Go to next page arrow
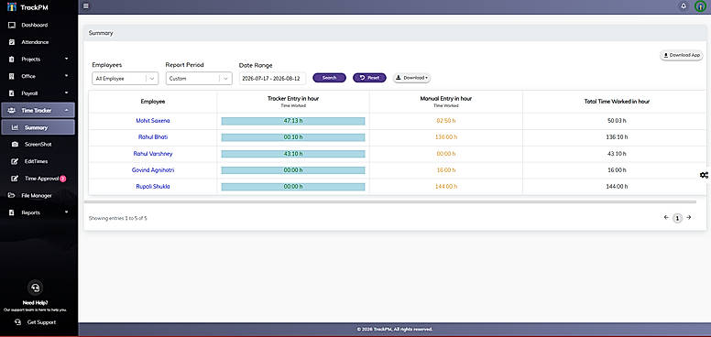 [x=688, y=217]
